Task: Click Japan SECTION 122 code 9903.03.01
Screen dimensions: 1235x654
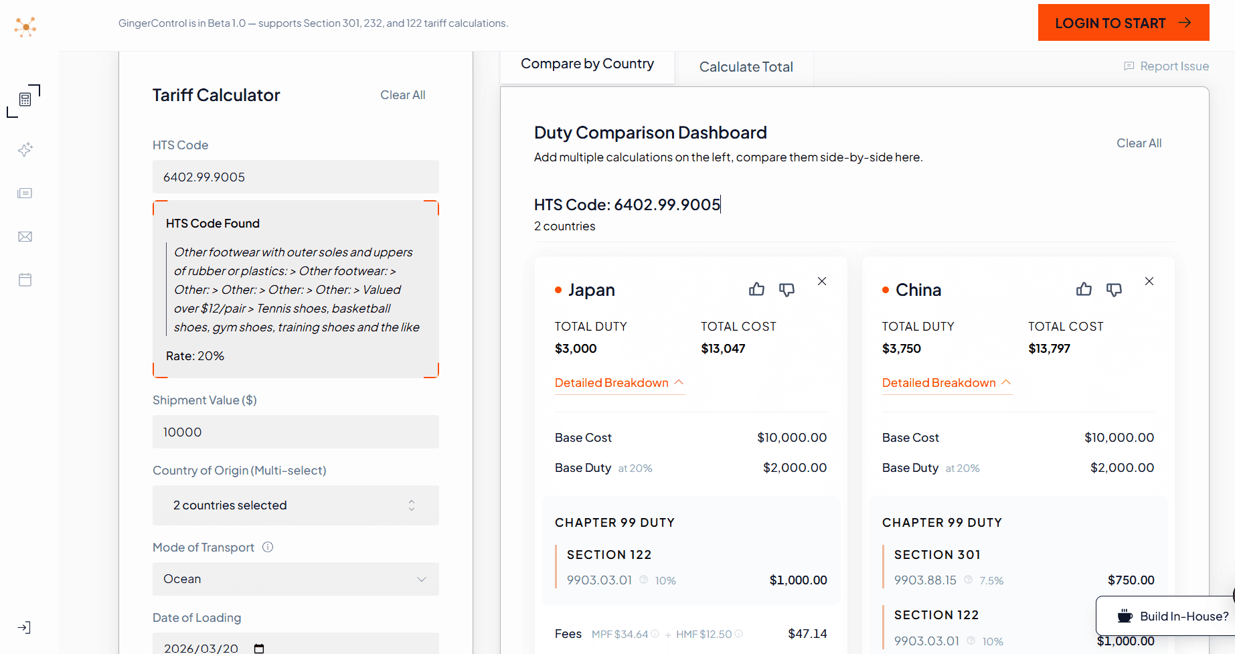Action: click(599, 580)
